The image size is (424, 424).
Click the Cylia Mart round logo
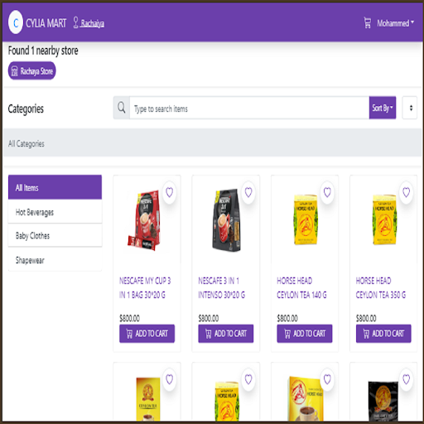(x=16, y=22)
